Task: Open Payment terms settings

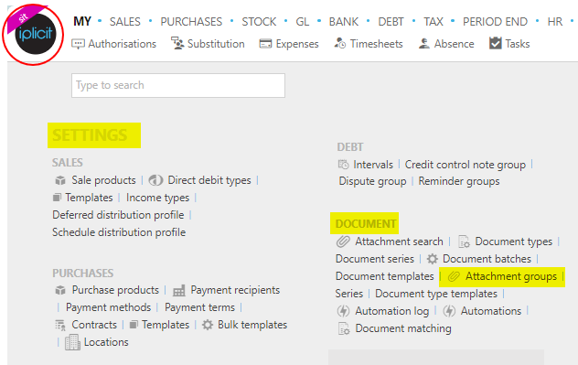Action: coord(199,307)
